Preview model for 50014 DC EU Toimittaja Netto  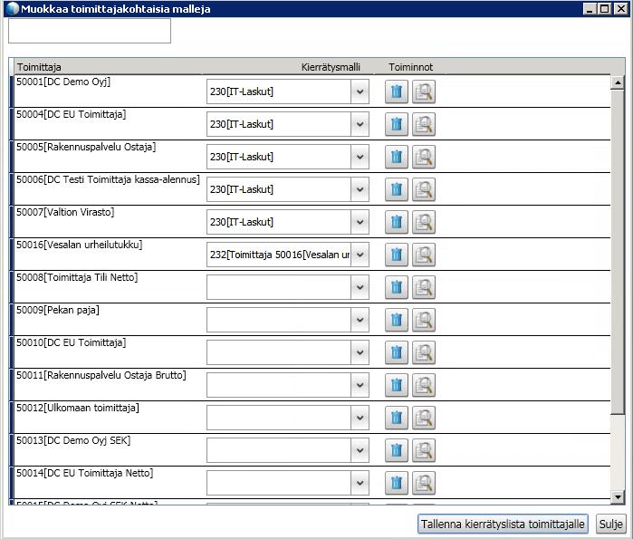[424, 483]
